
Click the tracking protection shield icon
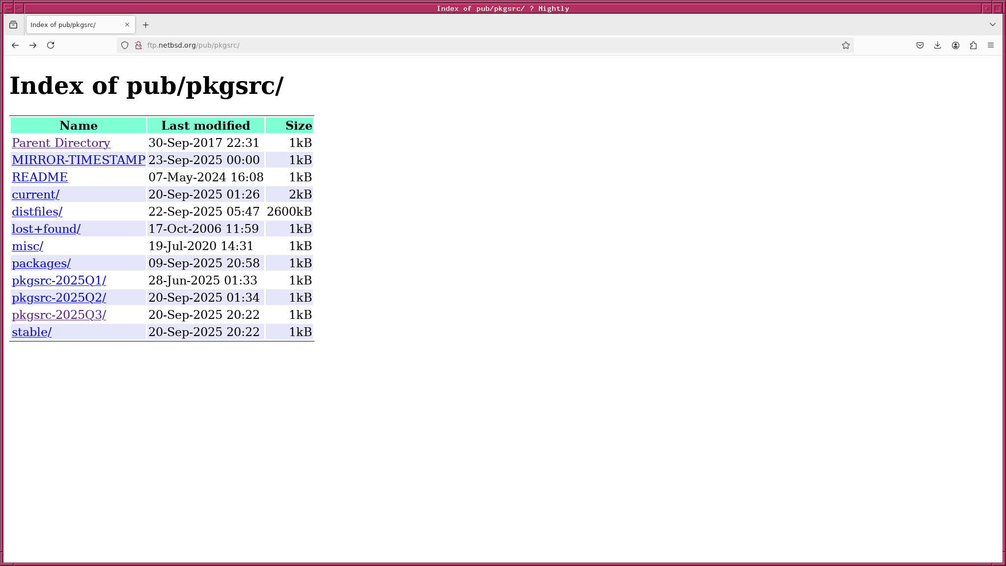pos(125,45)
